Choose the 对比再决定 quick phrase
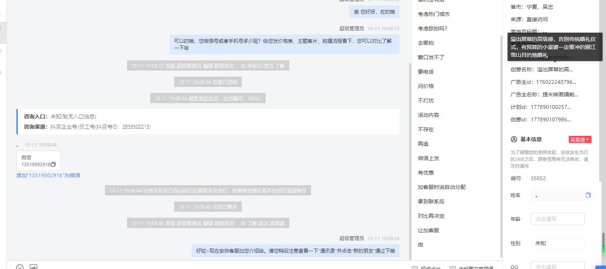Image resolution: width=606 pixels, height=269 pixels. pyautogui.click(x=431, y=216)
